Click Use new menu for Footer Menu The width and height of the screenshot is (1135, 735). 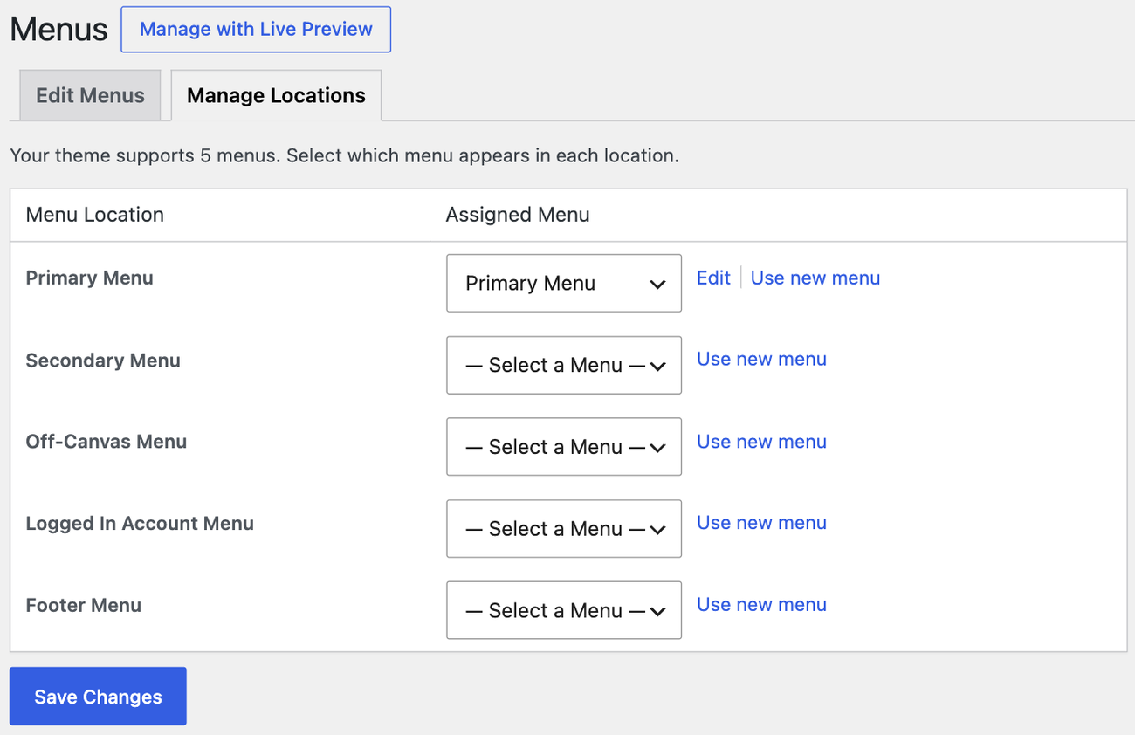pyautogui.click(x=761, y=604)
